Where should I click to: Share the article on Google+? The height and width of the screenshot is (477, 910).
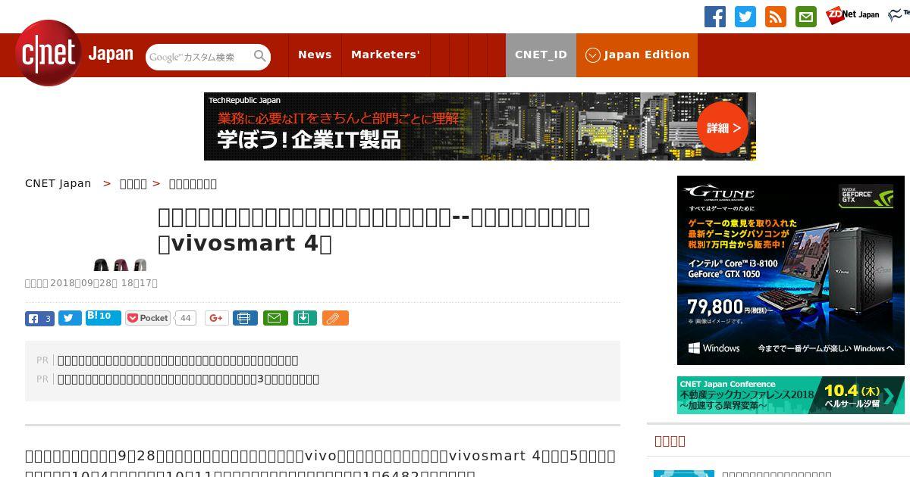point(216,318)
